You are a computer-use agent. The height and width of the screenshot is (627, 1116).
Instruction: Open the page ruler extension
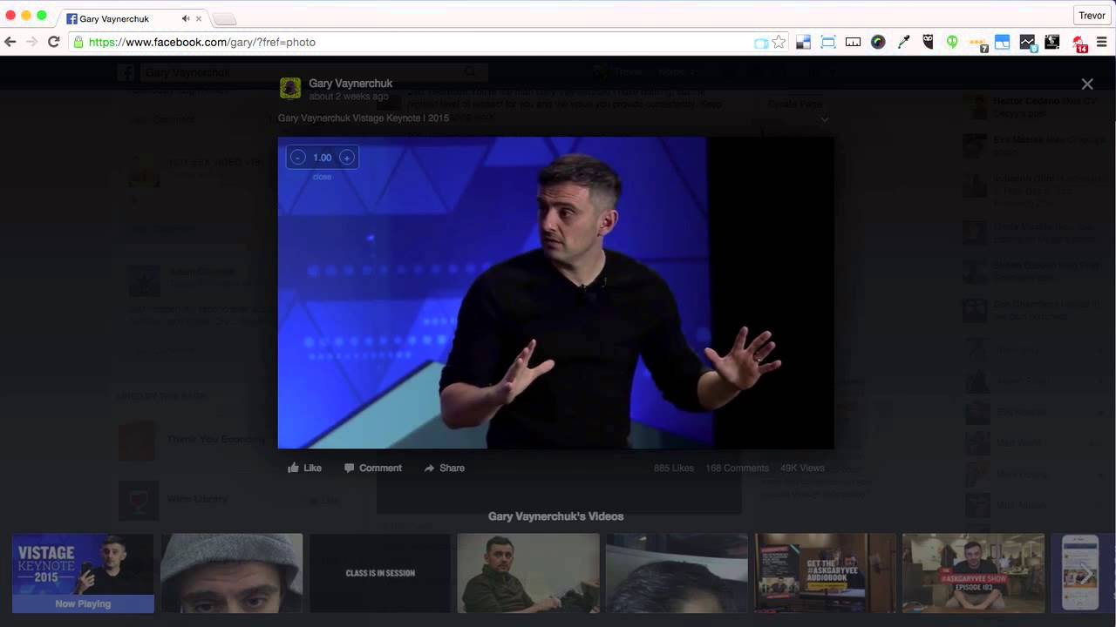[853, 42]
